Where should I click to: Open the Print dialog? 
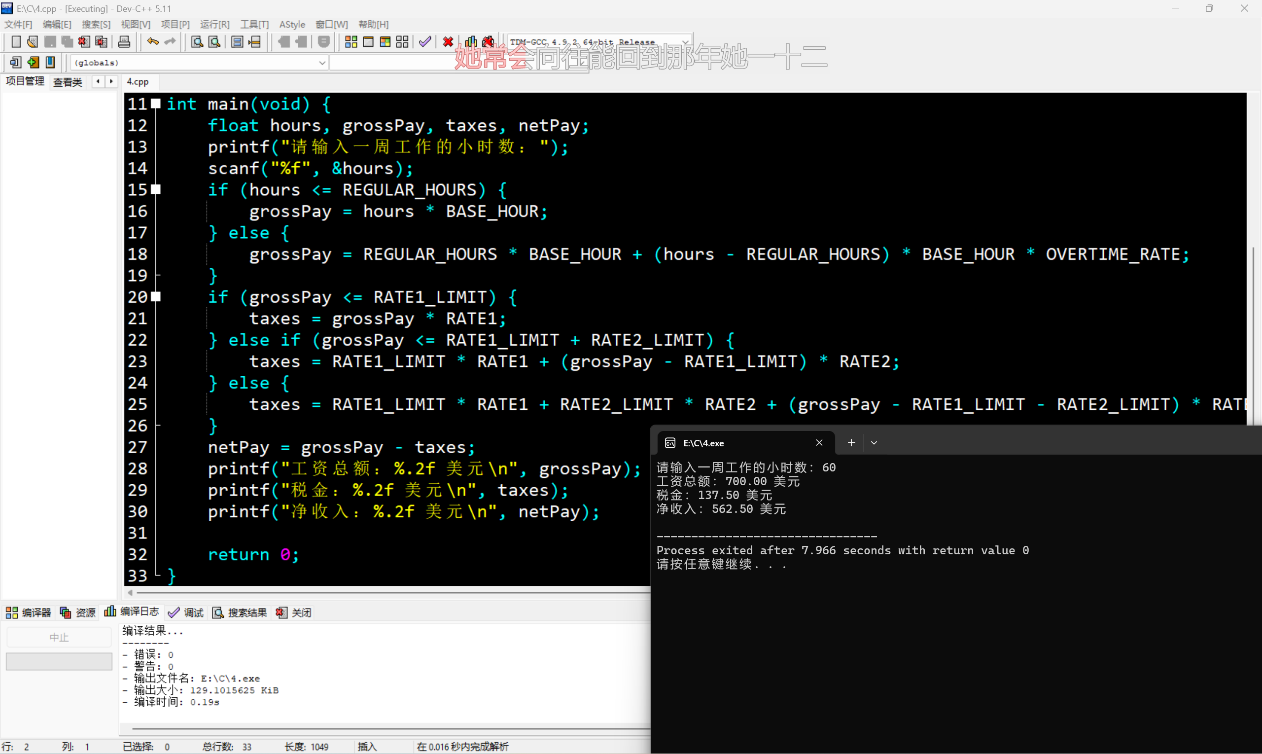coord(124,41)
